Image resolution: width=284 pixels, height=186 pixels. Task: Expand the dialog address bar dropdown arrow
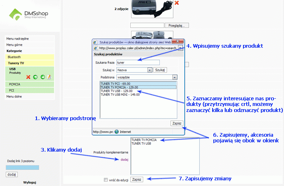[x=181, y=48]
